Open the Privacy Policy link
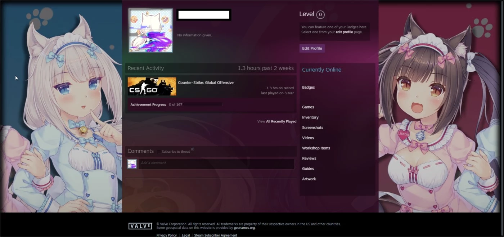 click(x=167, y=235)
